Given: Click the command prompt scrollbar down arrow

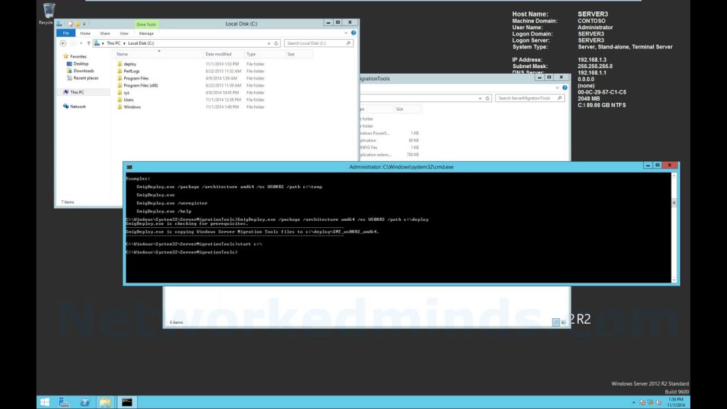Looking at the screenshot, I should click(675, 280).
